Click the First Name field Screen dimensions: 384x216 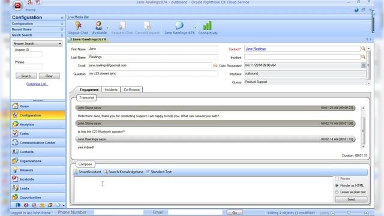(153, 49)
